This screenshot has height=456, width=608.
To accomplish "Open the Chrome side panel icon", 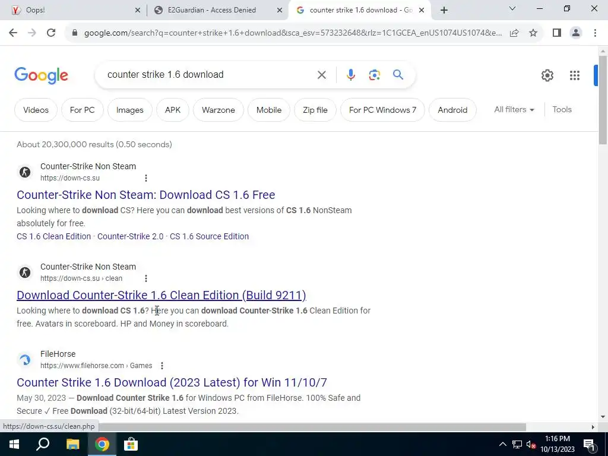I will [x=557, y=33].
